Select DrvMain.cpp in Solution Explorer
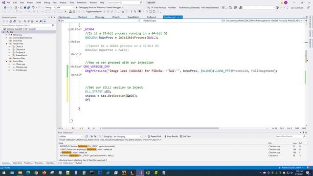This screenshot has width=313, height=176. (x=21, y=70)
